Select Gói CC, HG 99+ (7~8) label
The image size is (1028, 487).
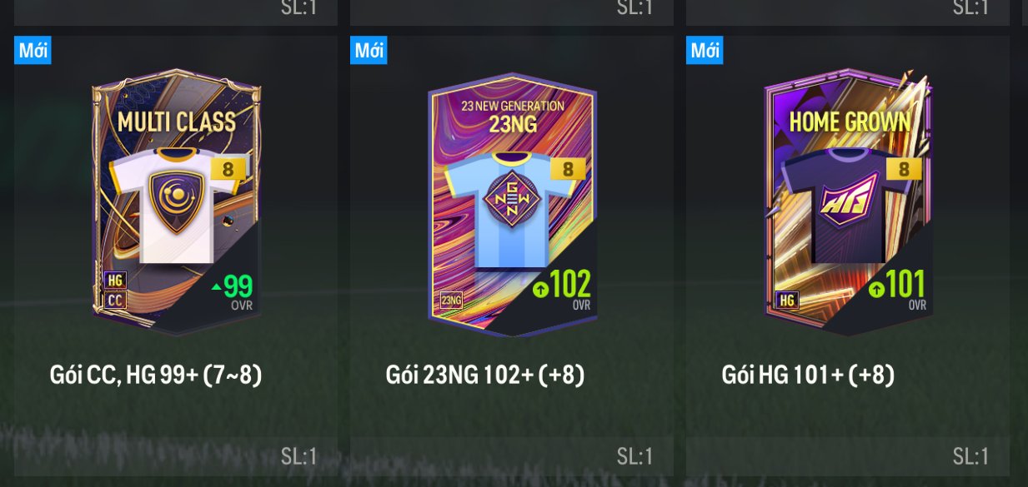click(156, 375)
